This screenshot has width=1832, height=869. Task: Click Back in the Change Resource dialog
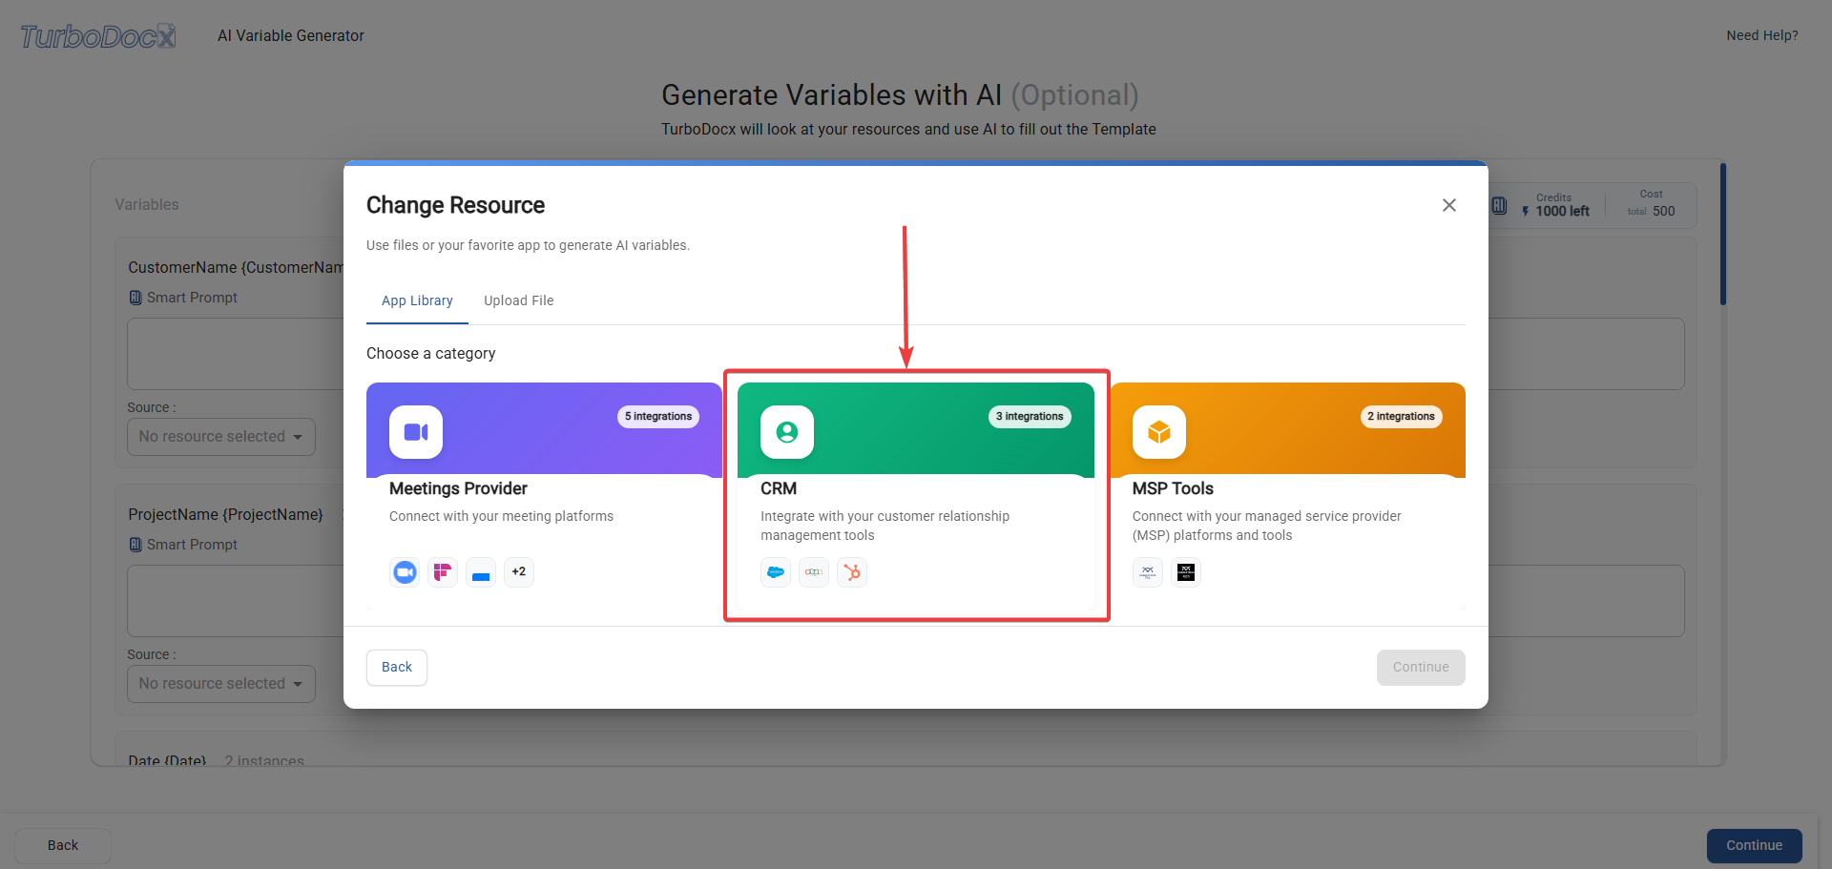click(397, 668)
